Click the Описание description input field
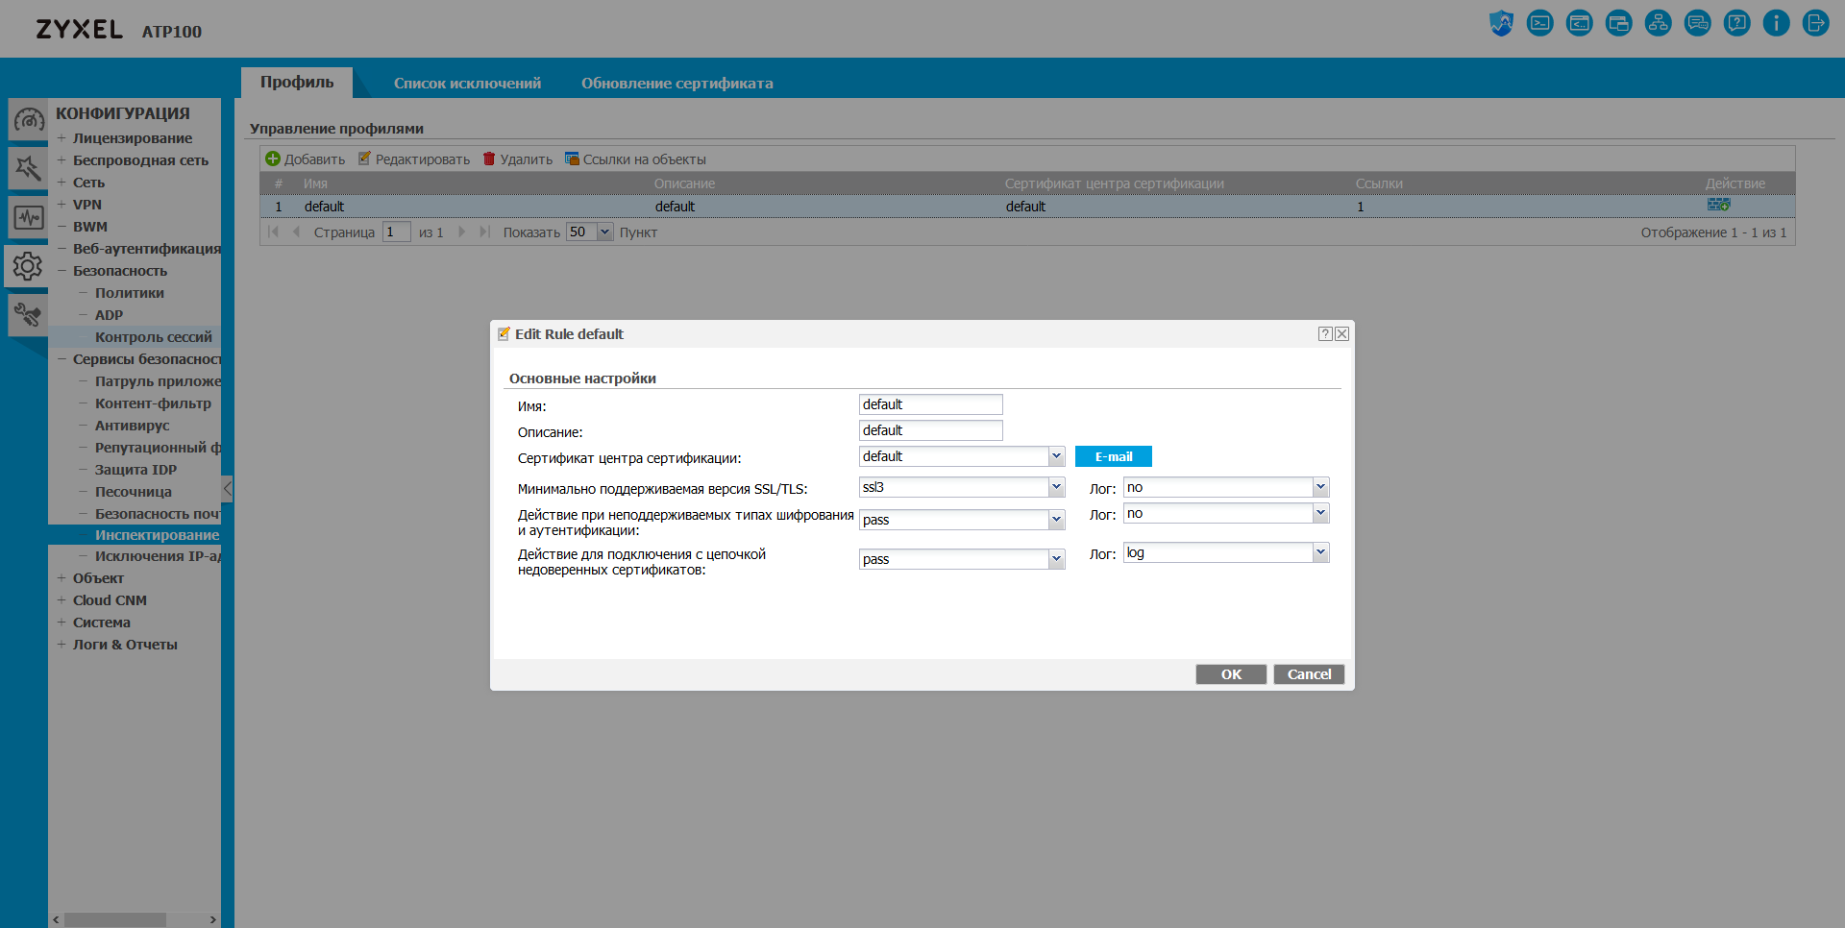This screenshot has height=928, width=1845. point(930,430)
